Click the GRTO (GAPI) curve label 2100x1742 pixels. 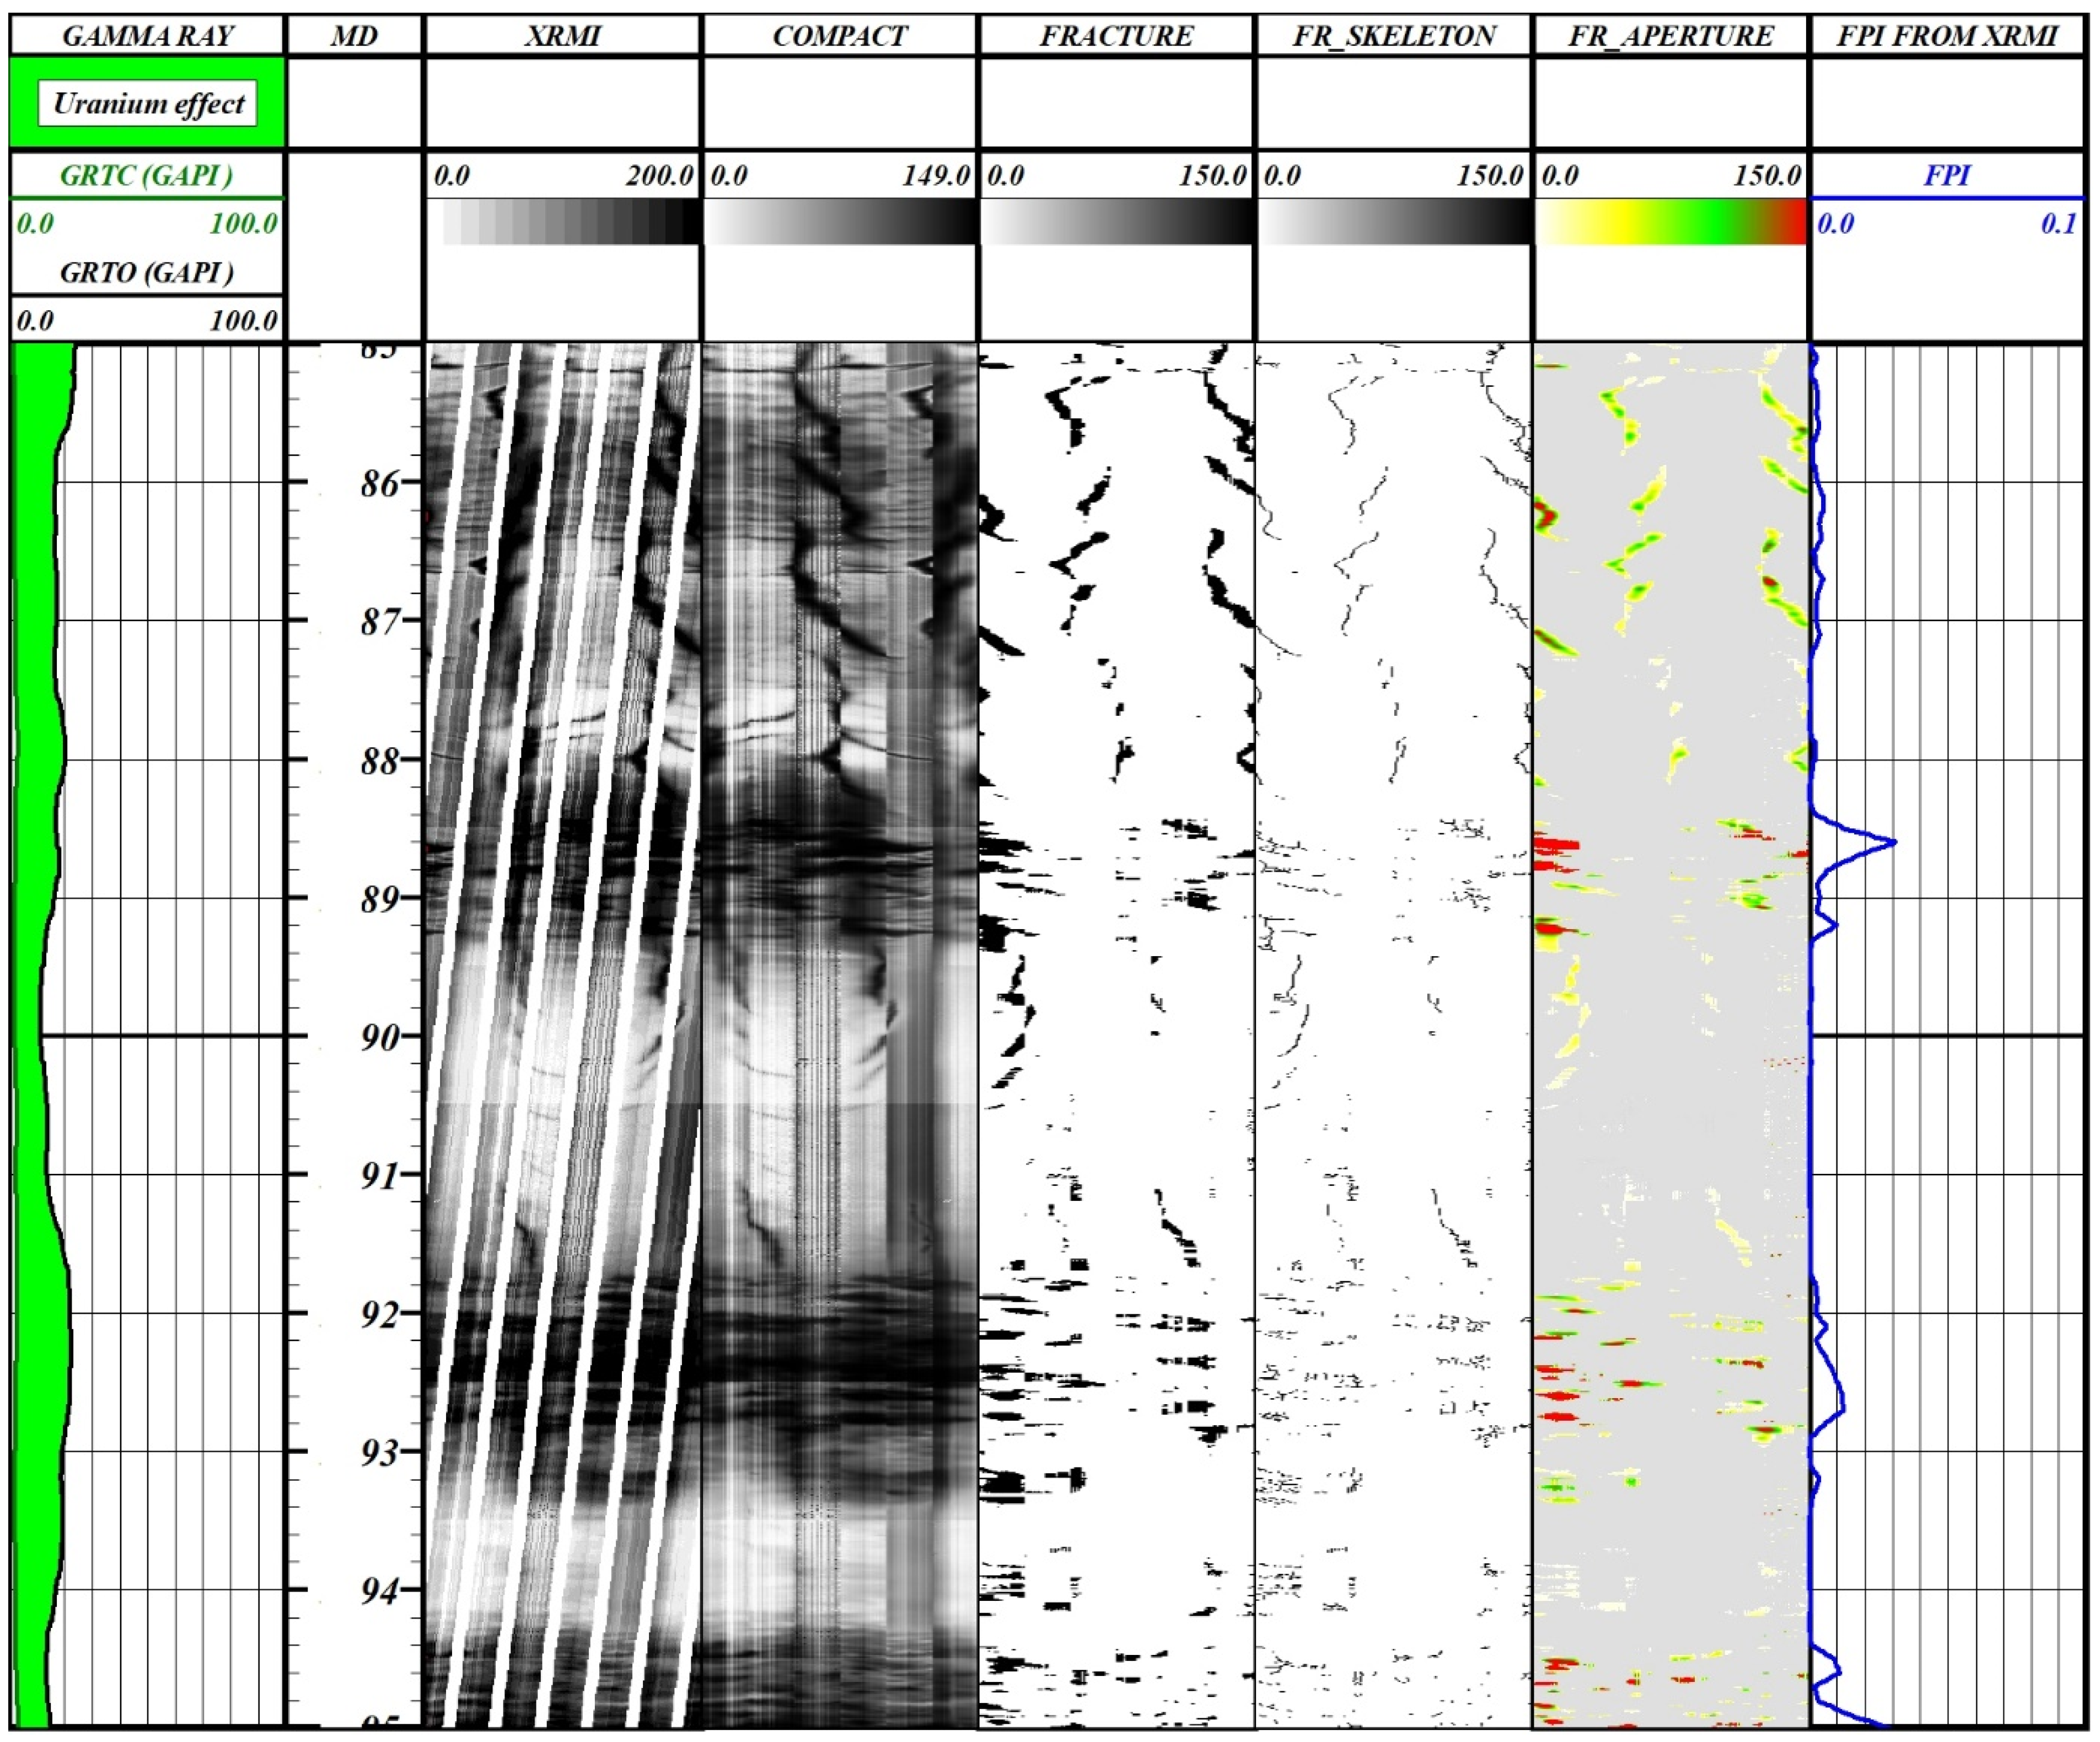coord(147,272)
